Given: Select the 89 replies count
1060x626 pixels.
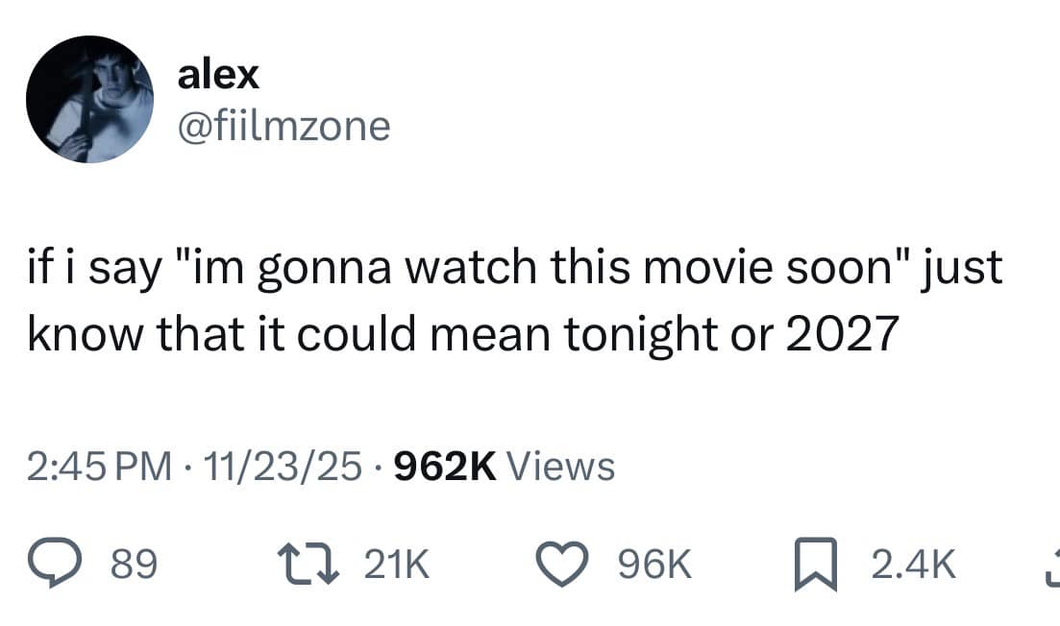Looking at the screenshot, I should [134, 565].
